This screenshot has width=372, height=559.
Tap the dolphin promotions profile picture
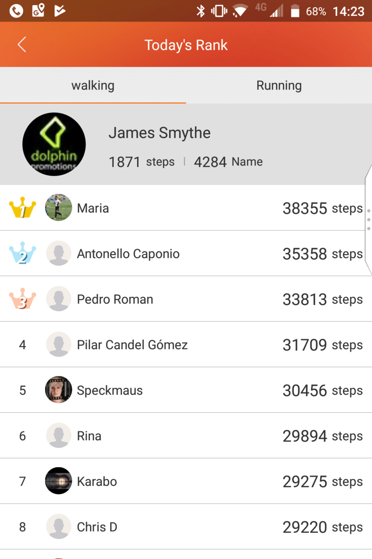[x=54, y=144]
